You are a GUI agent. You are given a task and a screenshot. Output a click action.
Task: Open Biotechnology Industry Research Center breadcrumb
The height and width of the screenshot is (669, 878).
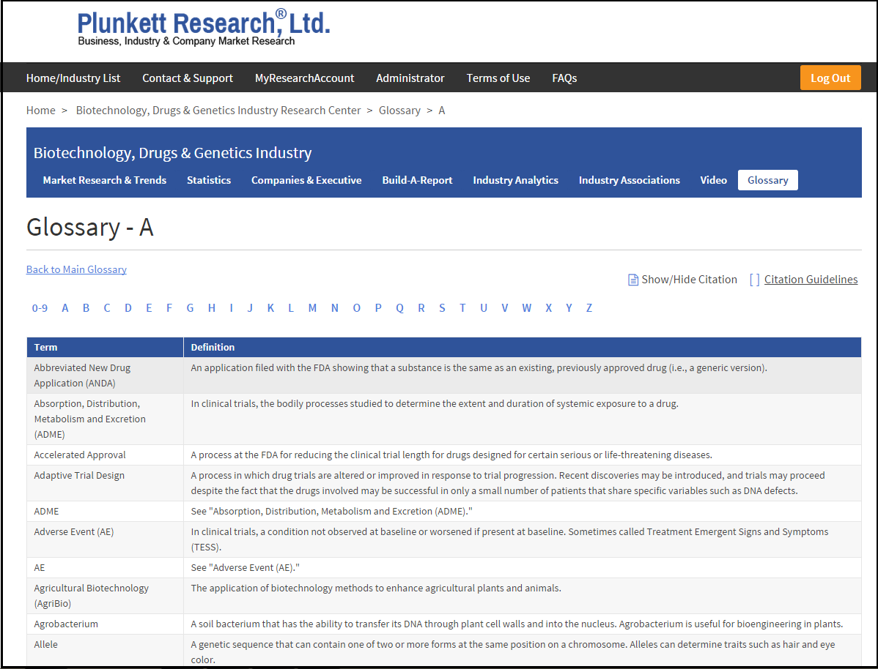(218, 111)
